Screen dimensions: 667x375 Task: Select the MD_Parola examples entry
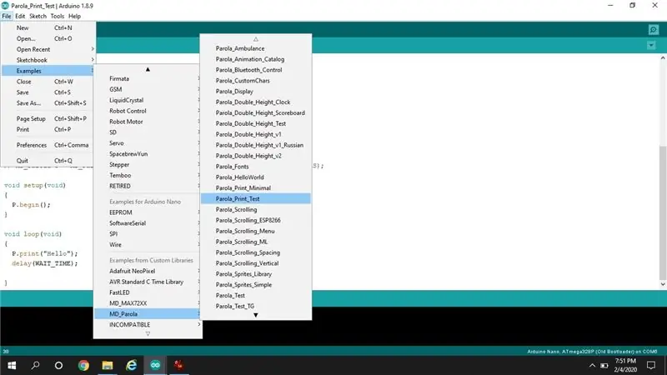[148, 314]
